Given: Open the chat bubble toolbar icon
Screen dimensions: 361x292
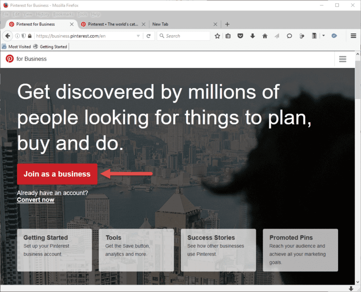Looking at the screenshot, I should coord(289,36).
